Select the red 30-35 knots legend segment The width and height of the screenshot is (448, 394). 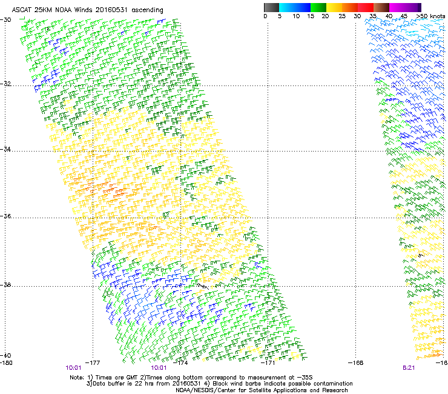366,7
